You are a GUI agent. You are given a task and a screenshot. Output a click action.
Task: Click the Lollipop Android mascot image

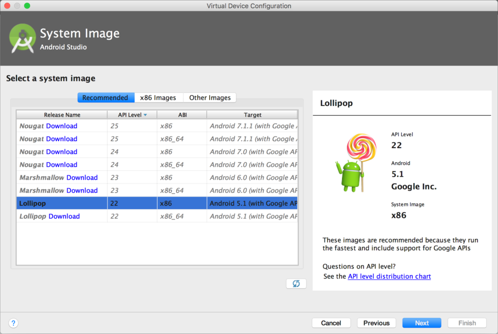(x=356, y=163)
